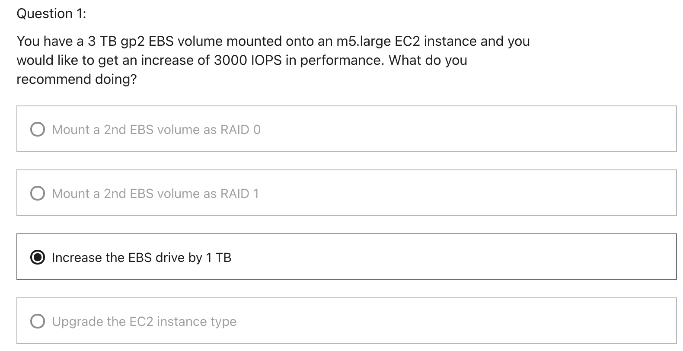Click the 'Upgrade the EC2 instance type' text
This screenshot has height=351, width=683.
(144, 322)
